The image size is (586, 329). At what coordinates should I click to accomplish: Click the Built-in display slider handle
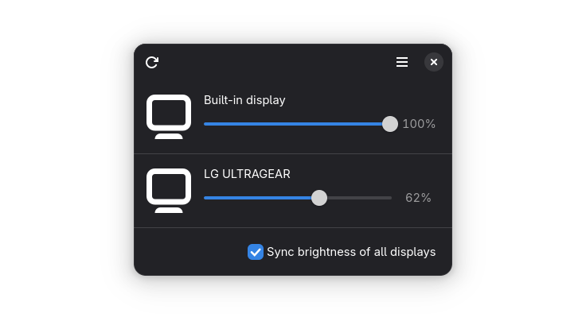[x=390, y=124]
